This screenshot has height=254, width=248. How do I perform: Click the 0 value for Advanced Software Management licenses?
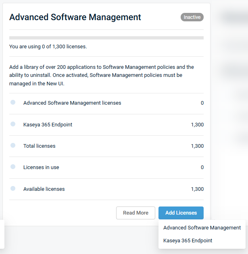click(x=202, y=103)
